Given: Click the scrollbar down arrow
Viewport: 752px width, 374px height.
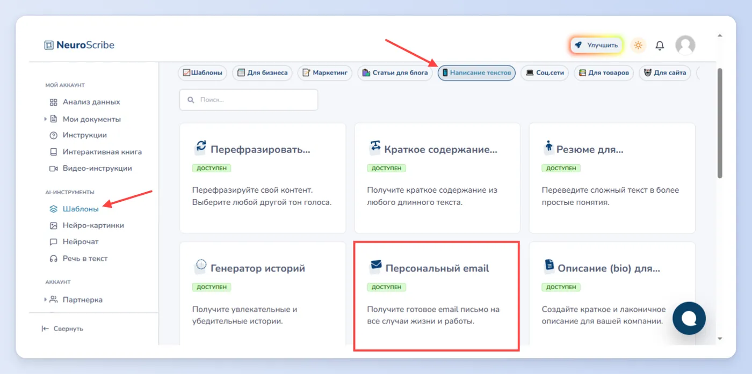Looking at the screenshot, I should 720,339.
